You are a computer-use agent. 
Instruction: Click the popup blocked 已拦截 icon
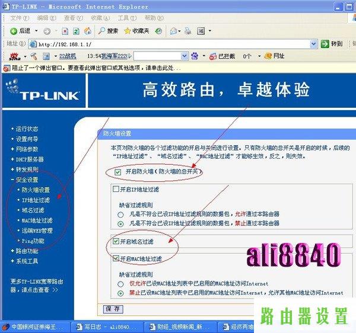[x=213, y=56]
